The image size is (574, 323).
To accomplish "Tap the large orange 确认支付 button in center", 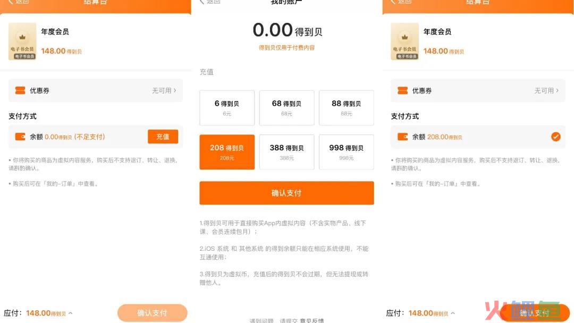I will (x=286, y=193).
